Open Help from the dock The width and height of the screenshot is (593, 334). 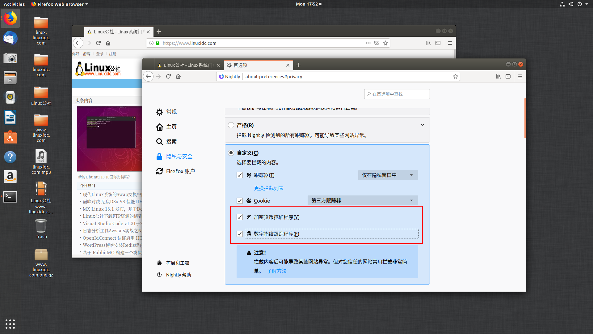pos(10,157)
